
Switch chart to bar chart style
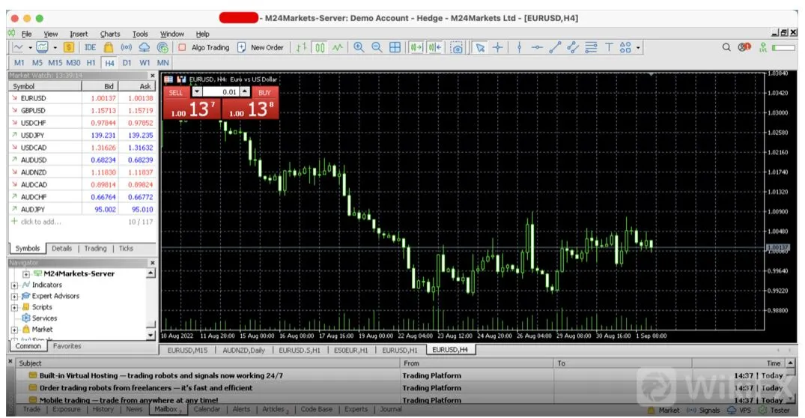point(301,47)
